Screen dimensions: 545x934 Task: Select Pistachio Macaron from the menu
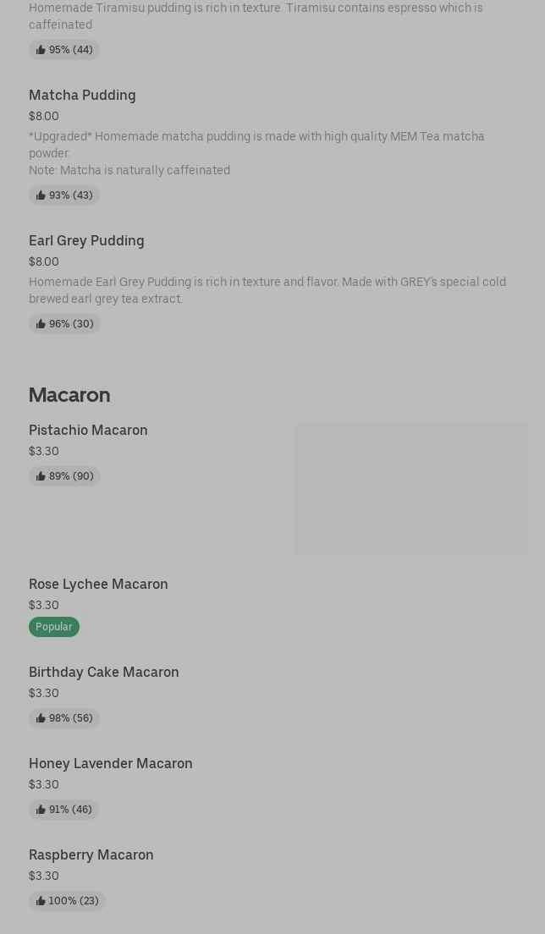(x=88, y=431)
